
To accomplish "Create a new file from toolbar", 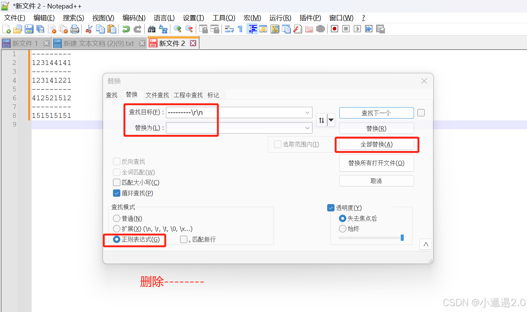I will click(x=6, y=29).
